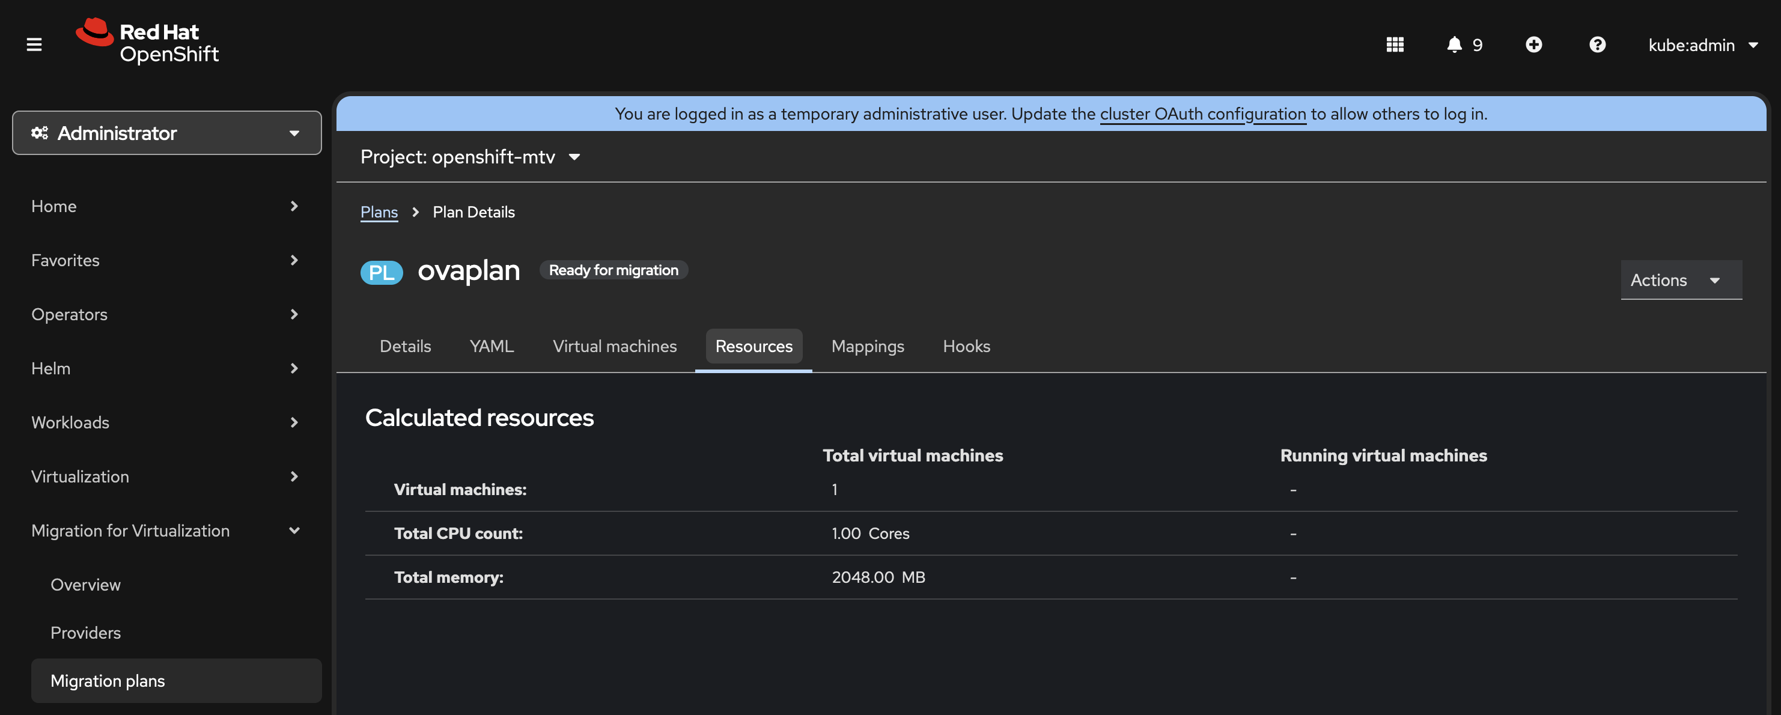Open the Administrator perspective switcher

pyautogui.click(x=166, y=133)
